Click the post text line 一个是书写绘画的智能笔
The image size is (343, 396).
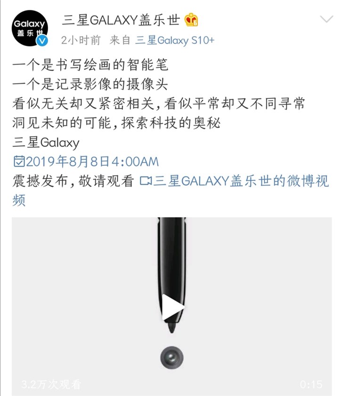tap(90, 65)
